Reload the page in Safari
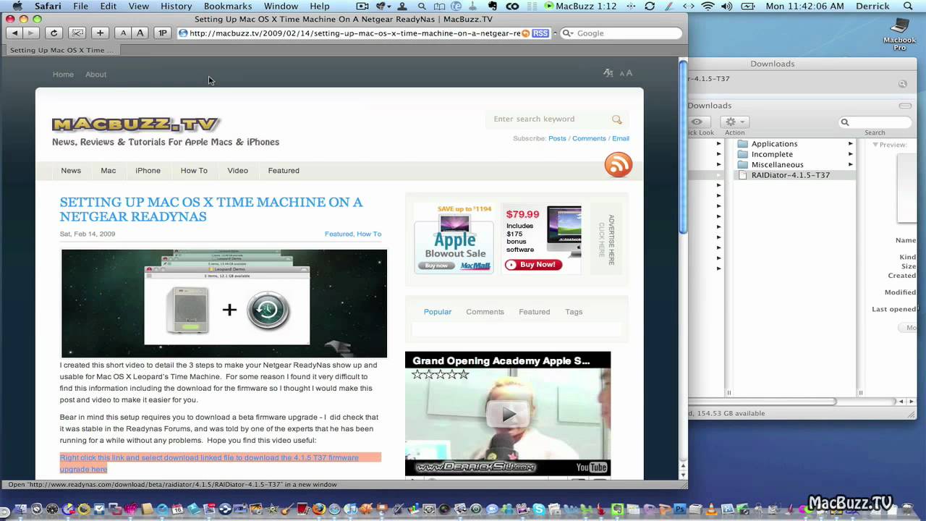 pos(54,33)
